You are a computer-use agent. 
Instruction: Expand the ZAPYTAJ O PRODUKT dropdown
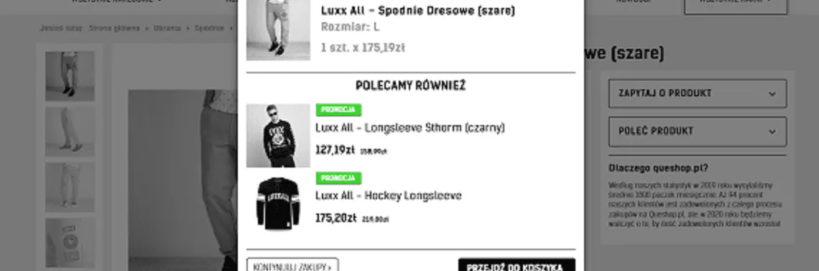click(x=698, y=93)
